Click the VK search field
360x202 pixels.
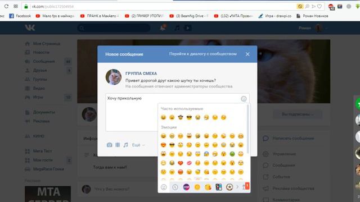[x=114, y=28]
